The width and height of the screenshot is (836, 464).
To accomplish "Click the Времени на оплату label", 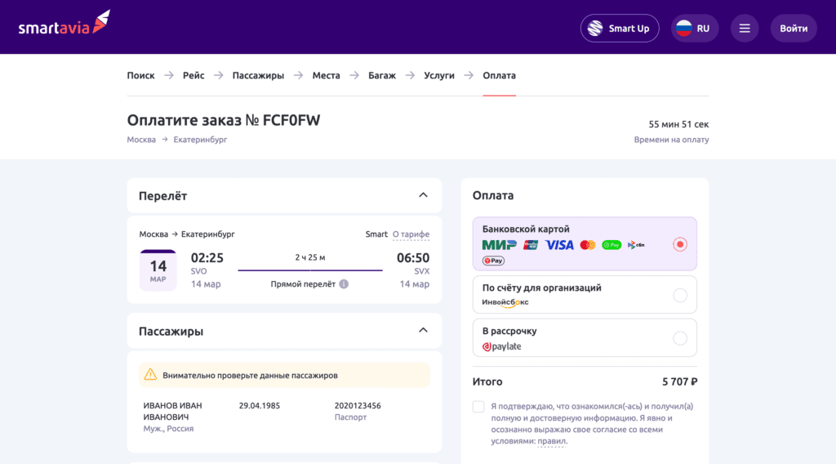I will pyautogui.click(x=671, y=140).
